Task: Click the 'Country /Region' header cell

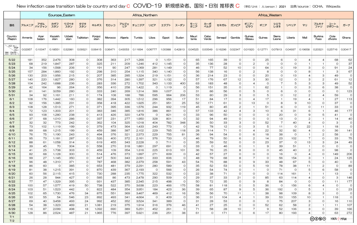Action: click(x=12, y=38)
